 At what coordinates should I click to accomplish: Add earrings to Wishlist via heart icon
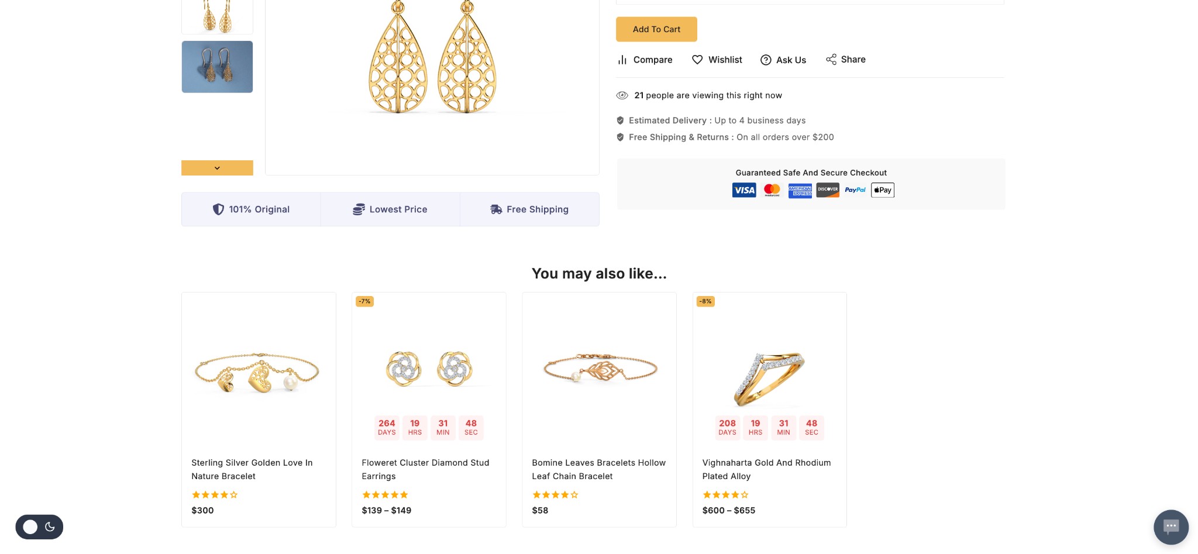[697, 60]
